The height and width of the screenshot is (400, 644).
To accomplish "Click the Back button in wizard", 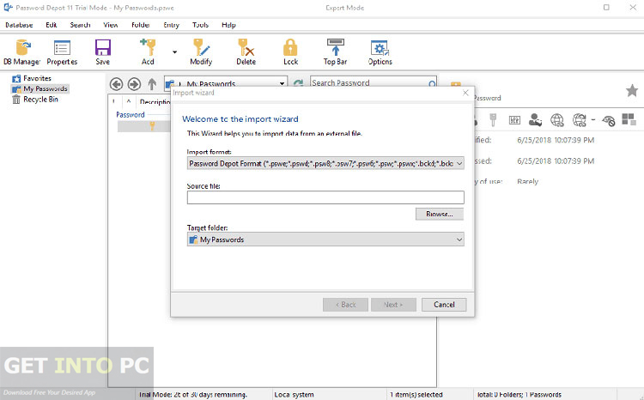I will 345,305.
